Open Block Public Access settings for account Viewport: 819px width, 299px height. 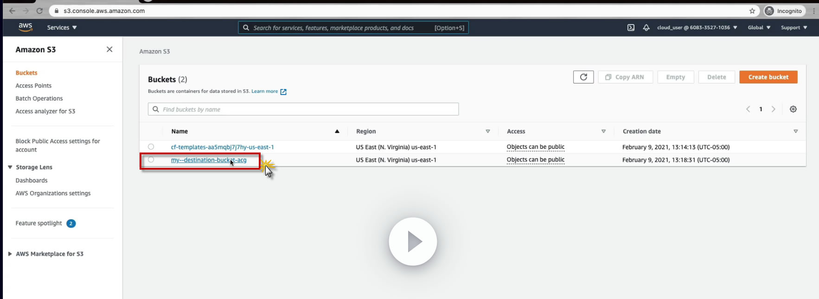tap(58, 145)
